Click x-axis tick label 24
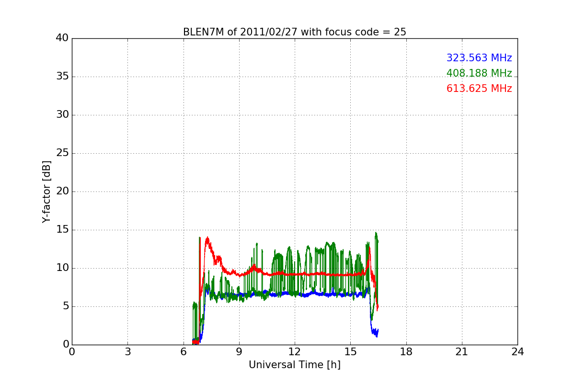575x383 pixels. (517, 352)
